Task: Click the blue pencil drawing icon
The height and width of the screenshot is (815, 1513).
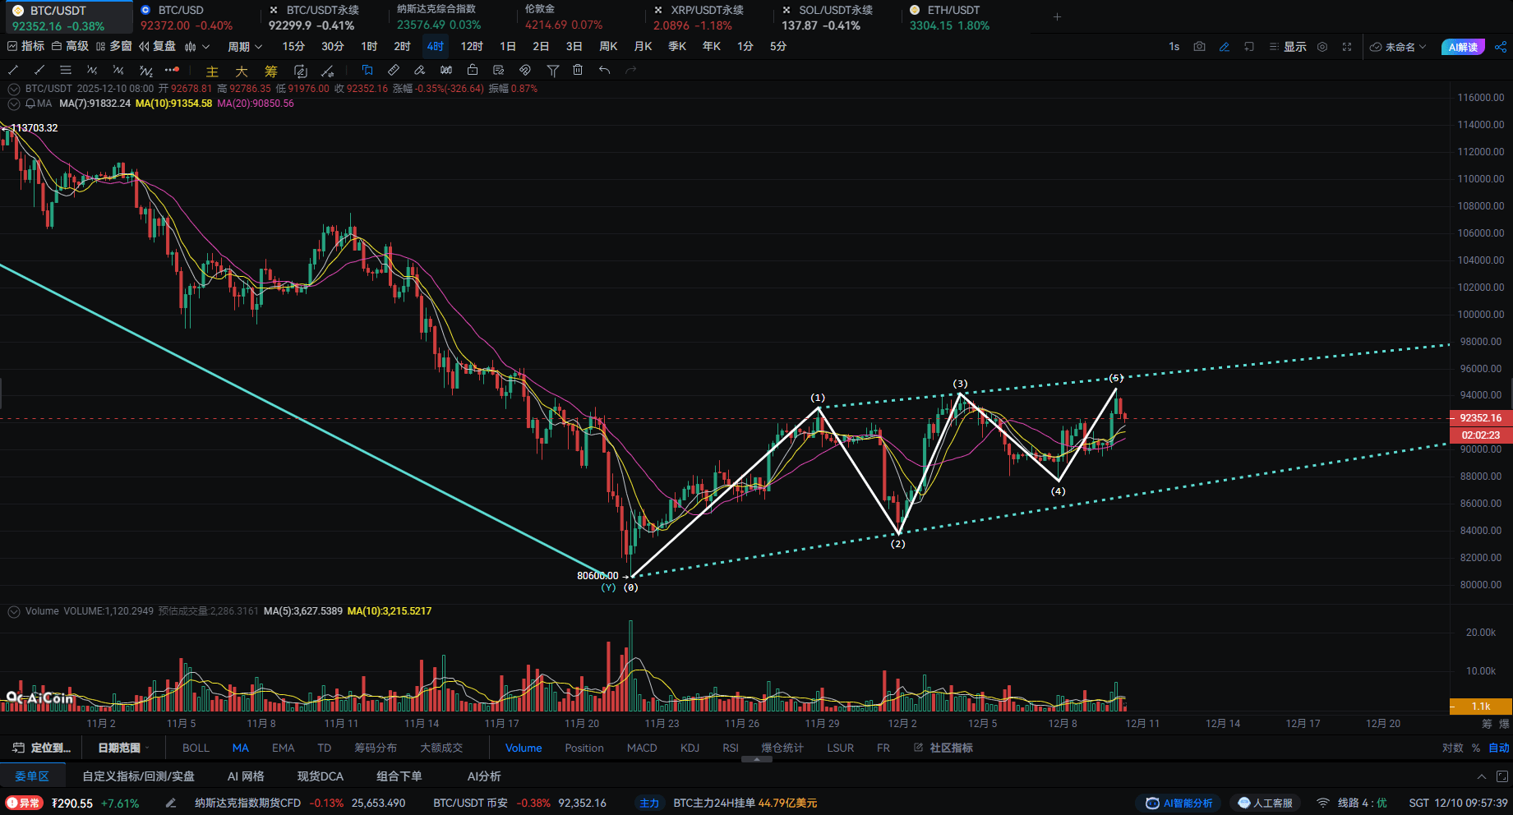Action: point(1224,47)
